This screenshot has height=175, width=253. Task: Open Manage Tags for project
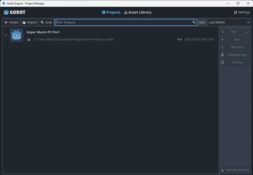[x=235, y=55]
